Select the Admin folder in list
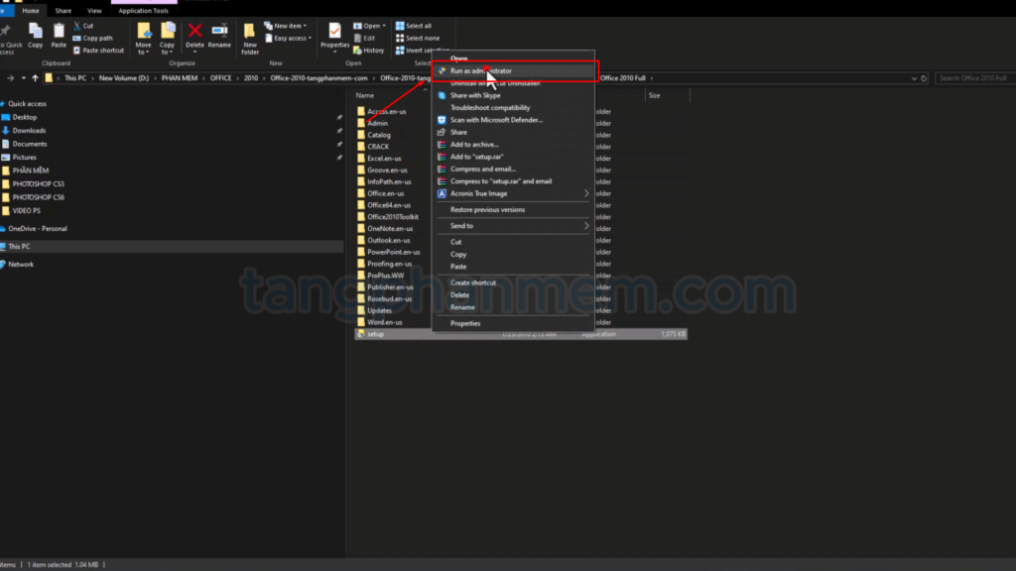The height and width of the screenshot is (571, 1016). (x=377, y=124)
